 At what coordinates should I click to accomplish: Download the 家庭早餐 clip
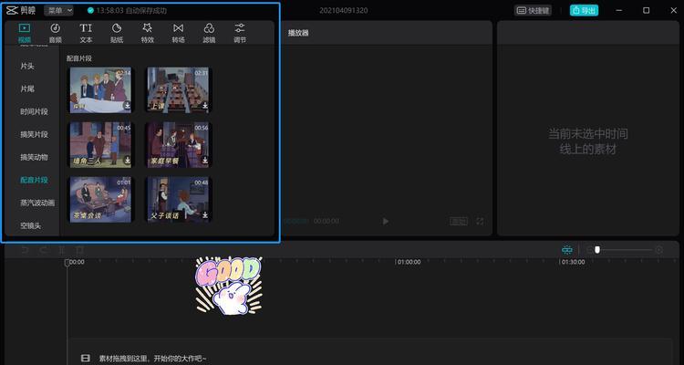[205, 161]
